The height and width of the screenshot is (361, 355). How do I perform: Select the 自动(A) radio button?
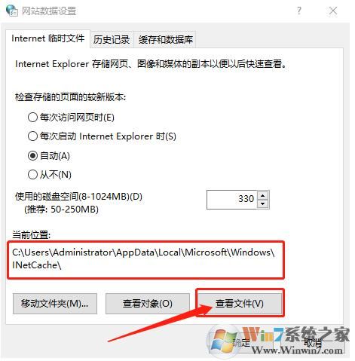(49, 156)
